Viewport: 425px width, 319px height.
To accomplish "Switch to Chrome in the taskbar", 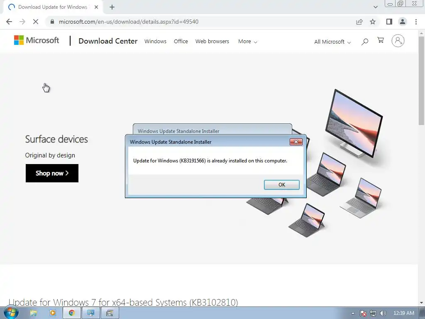I will coord(71,313).
